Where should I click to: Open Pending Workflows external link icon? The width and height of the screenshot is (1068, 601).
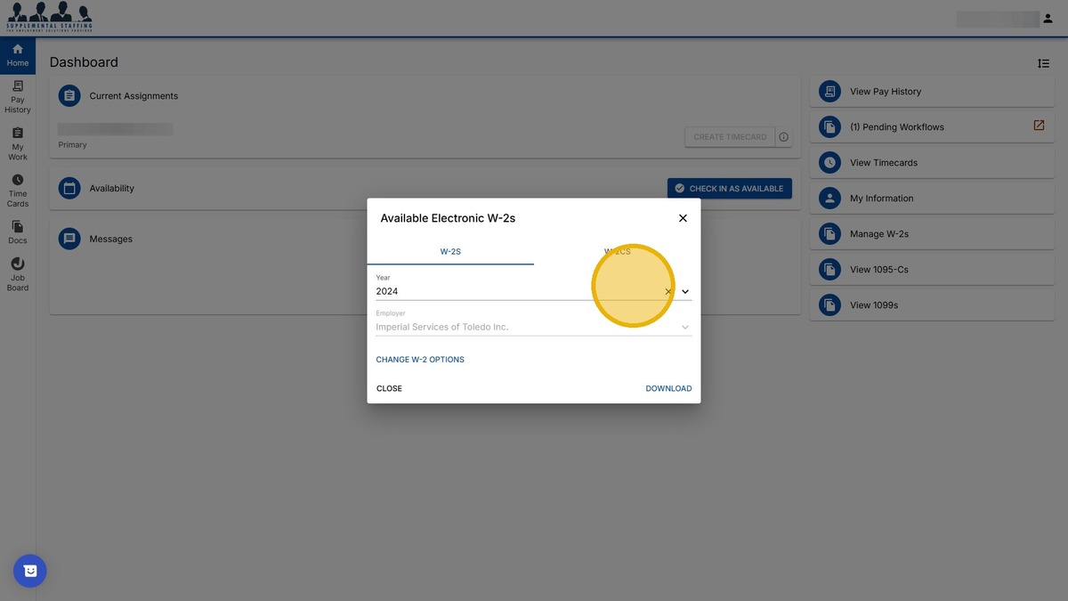(1039, 126)
